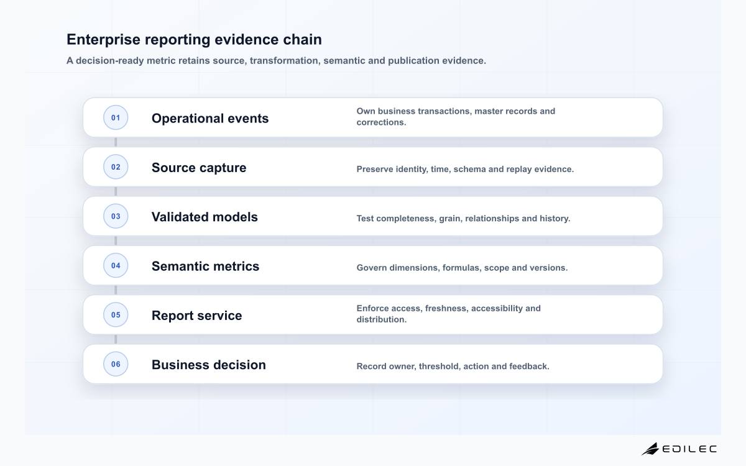Click the 01 step number badge

(116, 117)
